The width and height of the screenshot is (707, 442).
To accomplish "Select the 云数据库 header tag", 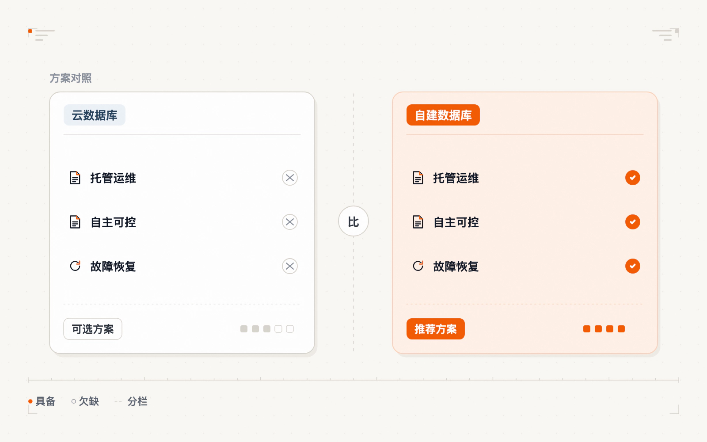I will click(x=95, y=115).
